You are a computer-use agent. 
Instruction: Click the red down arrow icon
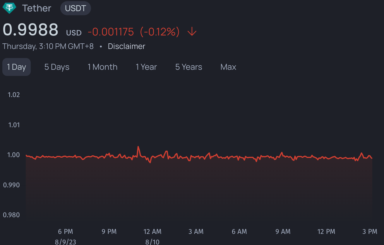(192, 31)
